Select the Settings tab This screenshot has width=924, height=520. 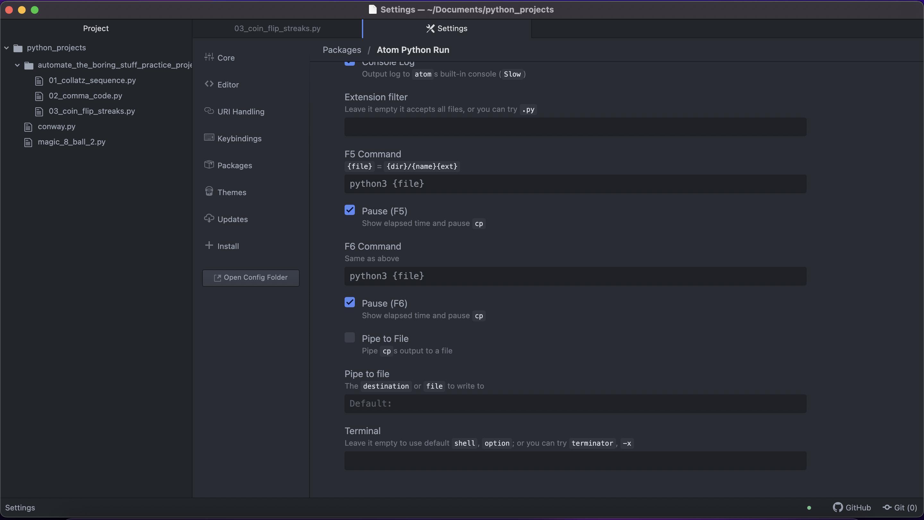(447, 28)
